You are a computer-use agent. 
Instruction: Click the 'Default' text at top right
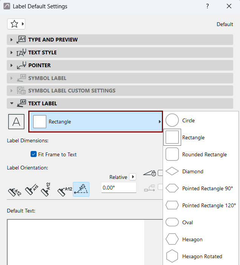[225, 24]
